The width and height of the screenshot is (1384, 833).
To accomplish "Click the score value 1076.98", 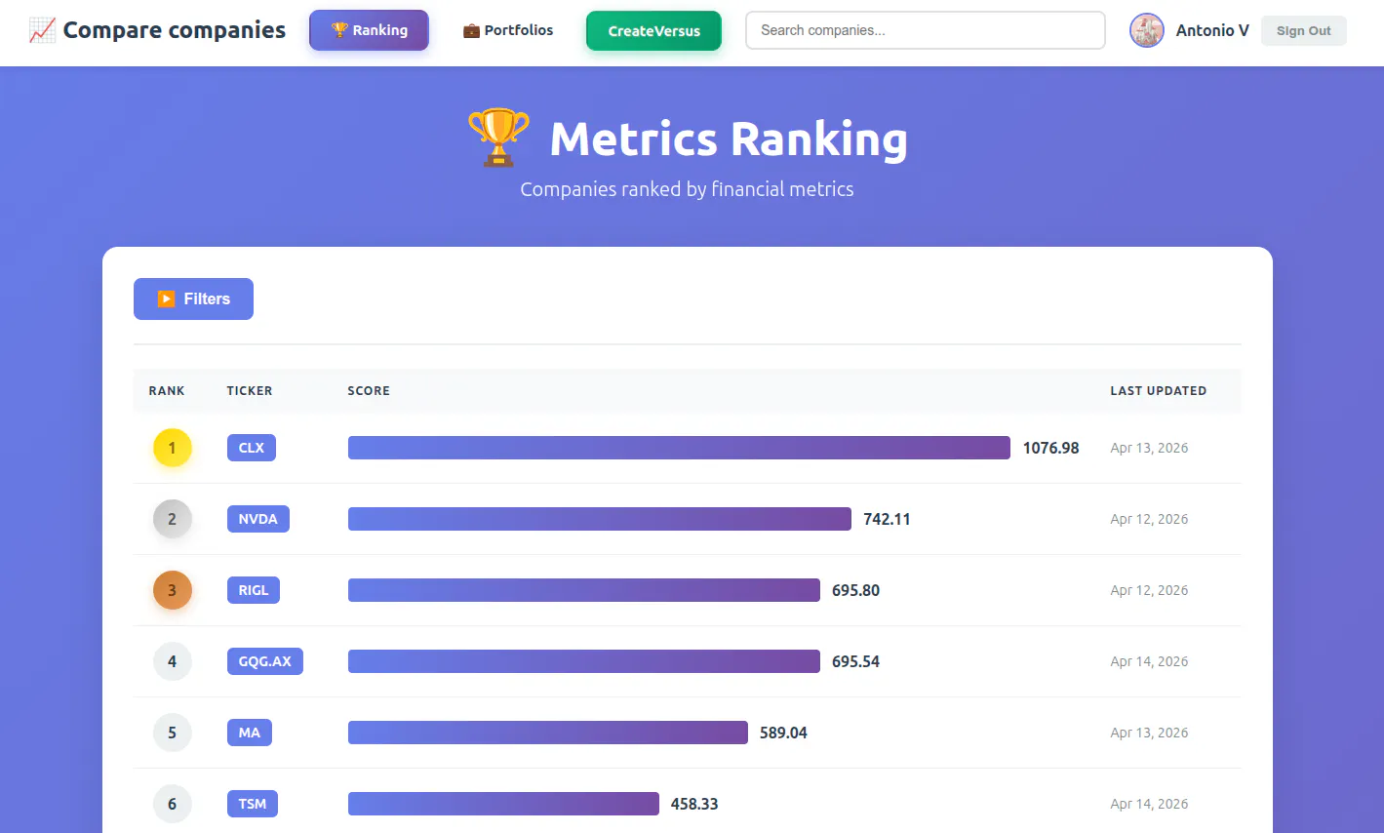I will tap(1050, 448).
